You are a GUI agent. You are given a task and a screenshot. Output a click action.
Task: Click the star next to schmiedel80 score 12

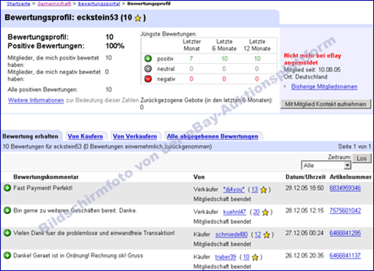(267, 235)
